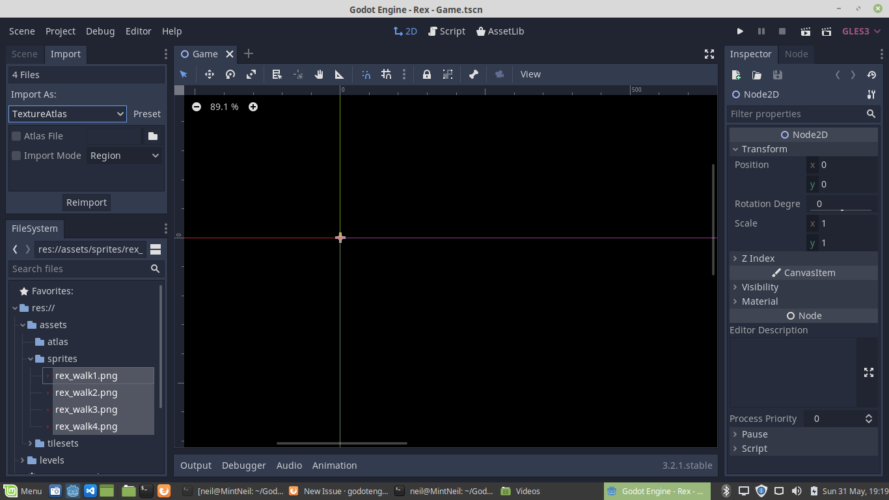This screenshot has width=889, height=500.
Task: Select rex_walk3.png in the FileSystem
Action: pos(86,409)
